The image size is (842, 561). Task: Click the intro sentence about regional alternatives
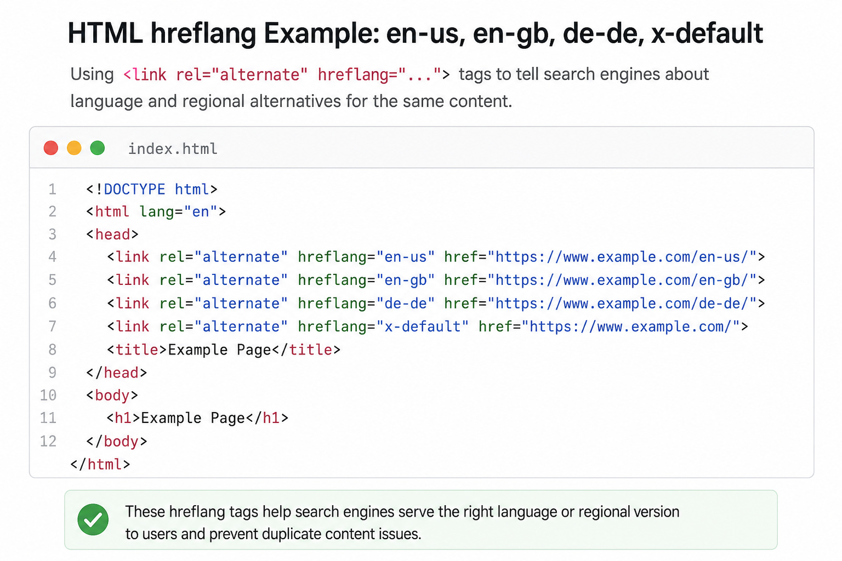pos(390,88)
